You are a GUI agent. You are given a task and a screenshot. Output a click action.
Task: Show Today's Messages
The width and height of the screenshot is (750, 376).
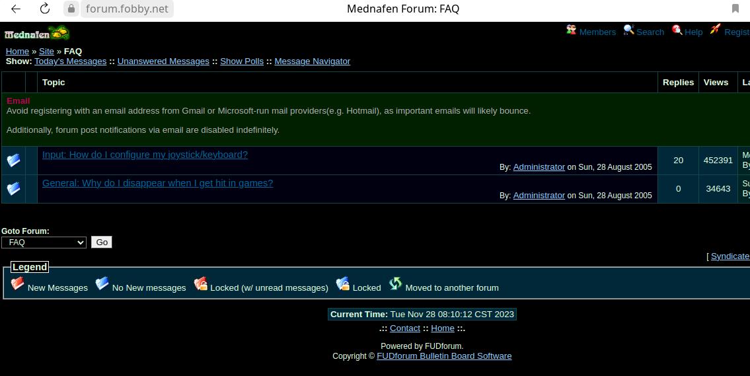pos(70,61)
